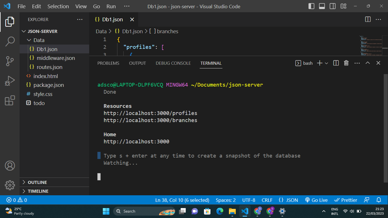Screen dimensions: 388x218
Task: Toggle primary side bar layout button
Action: pyautogui.click(x=311, y=6)
